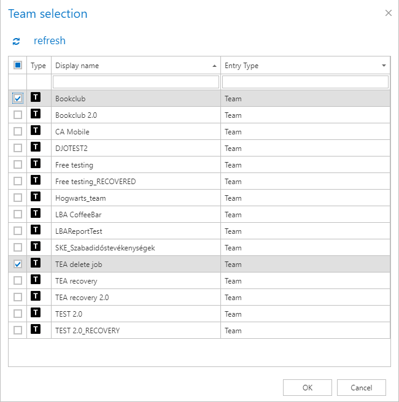Click the Entry Type filter text box
399x402 pixels.
pos(305,82)
